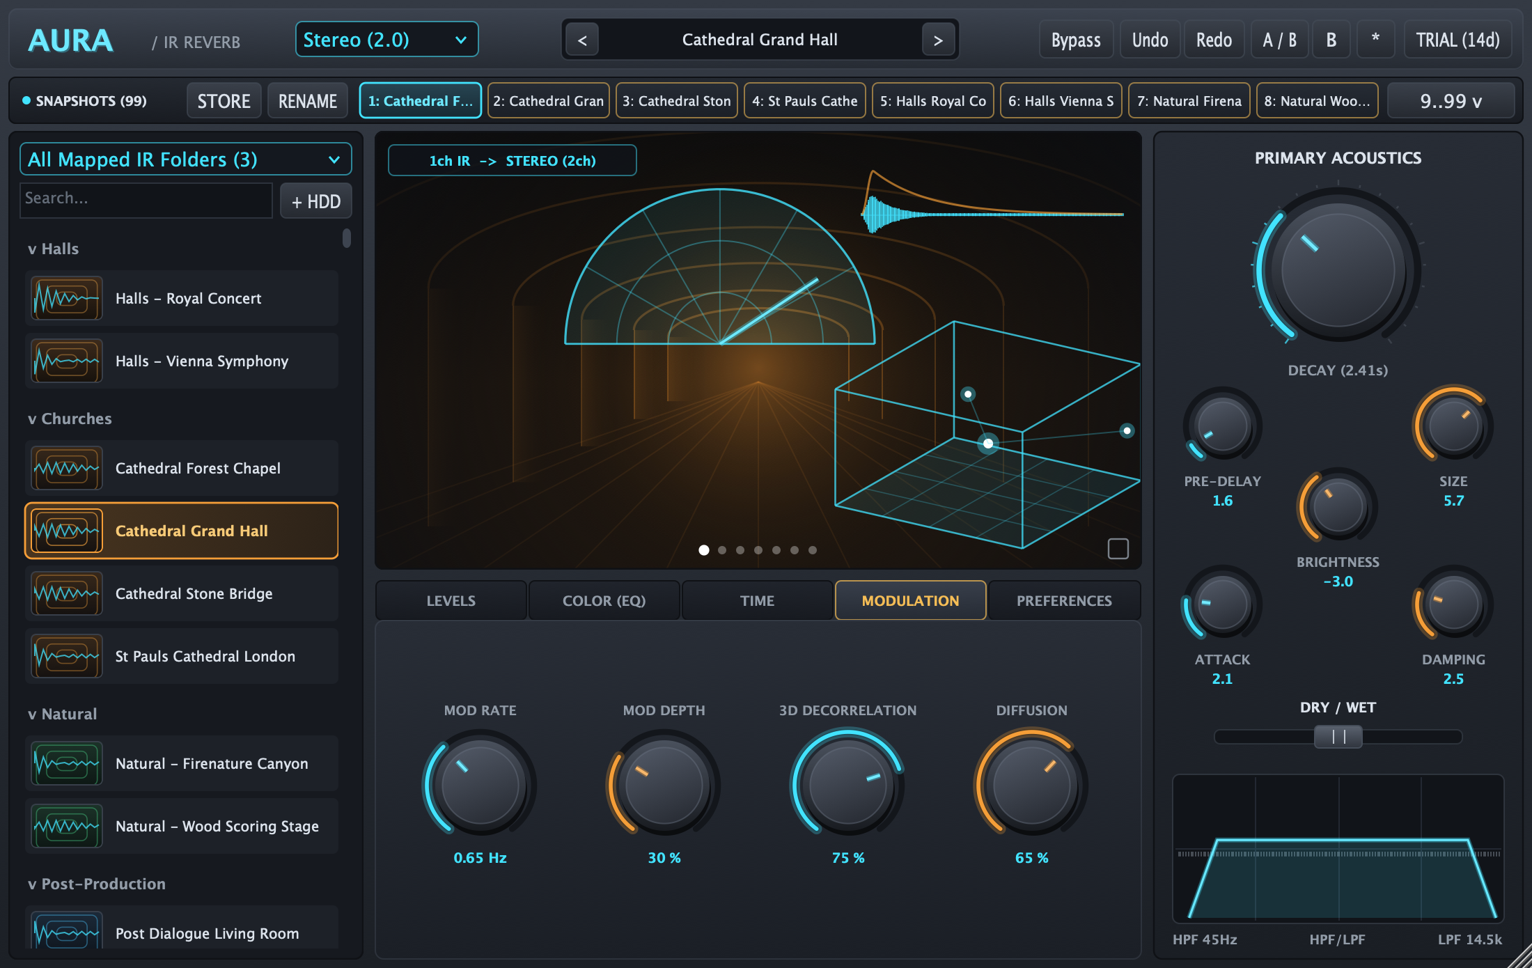Click the IR Search input field
Screen dimensions: 1532x968
[146, 201]
